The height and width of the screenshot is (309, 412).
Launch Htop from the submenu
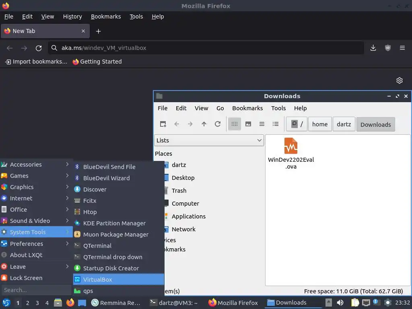[119, 212]
